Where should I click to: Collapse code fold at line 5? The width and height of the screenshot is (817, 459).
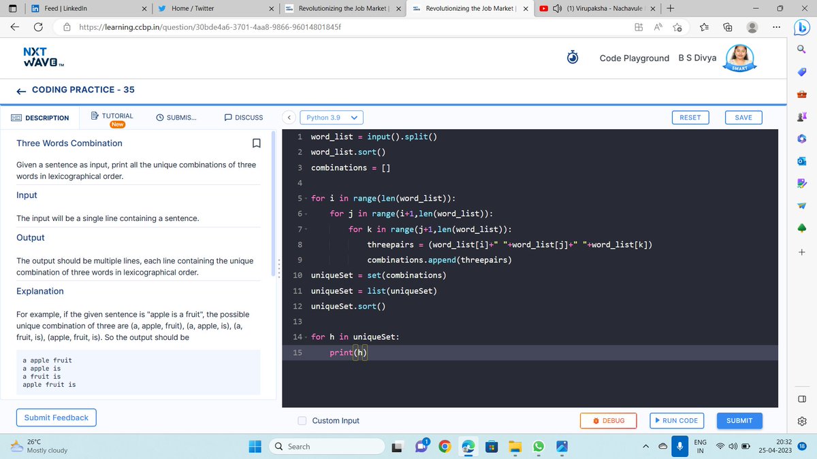(306, 199)
